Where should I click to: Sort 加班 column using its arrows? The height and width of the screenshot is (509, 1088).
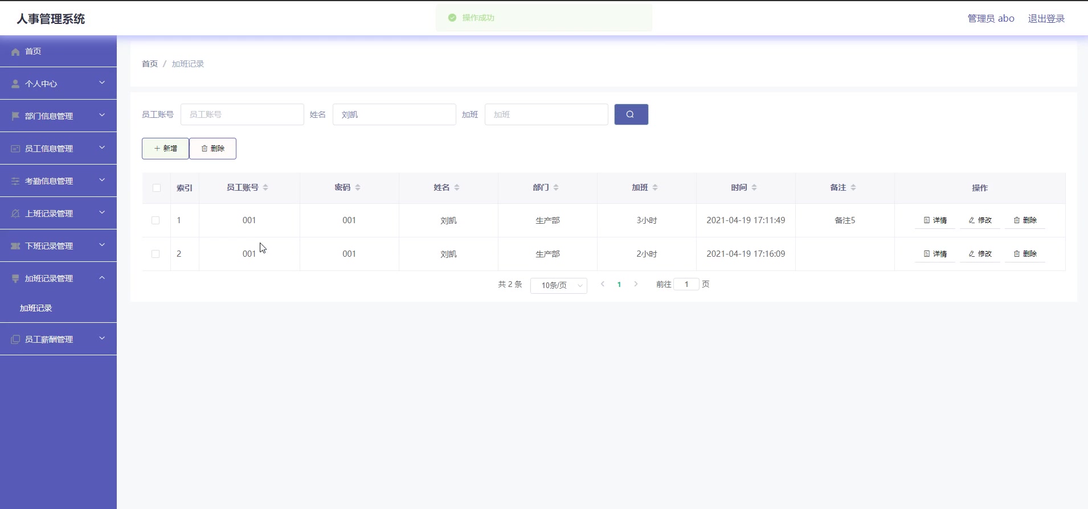pos(655,187)
